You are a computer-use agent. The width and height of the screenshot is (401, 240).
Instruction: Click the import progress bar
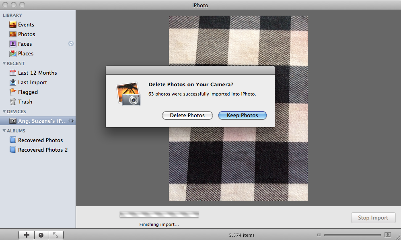(159, 214)
